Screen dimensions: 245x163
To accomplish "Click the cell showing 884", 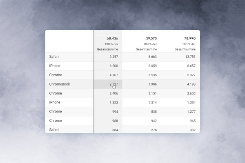I will pyautogui.click(x=115, y=130).
